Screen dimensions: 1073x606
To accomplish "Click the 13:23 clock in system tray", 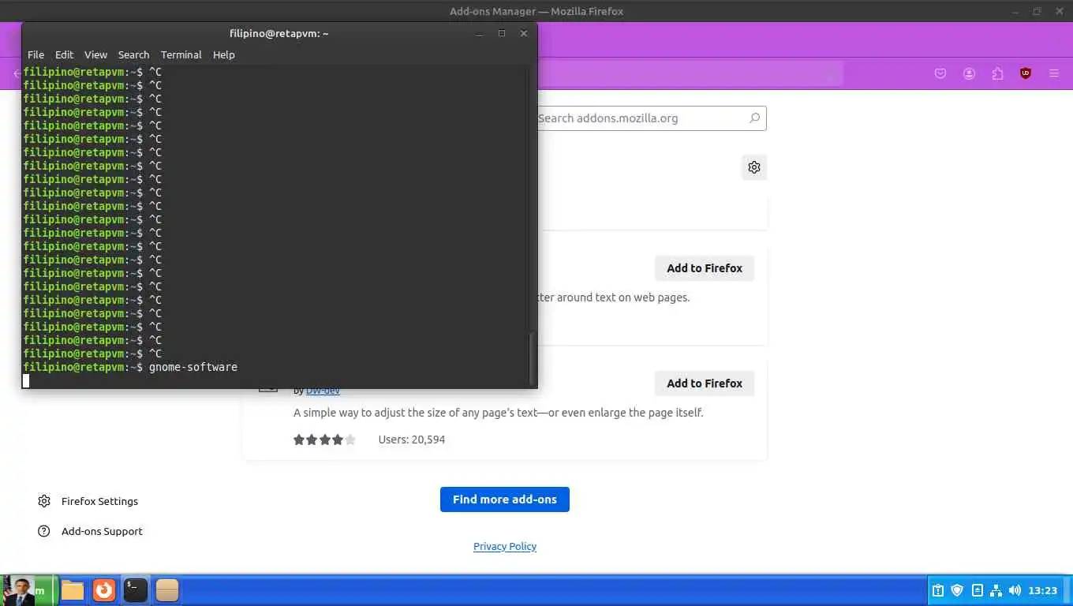I will click(x=1043, y=590).
